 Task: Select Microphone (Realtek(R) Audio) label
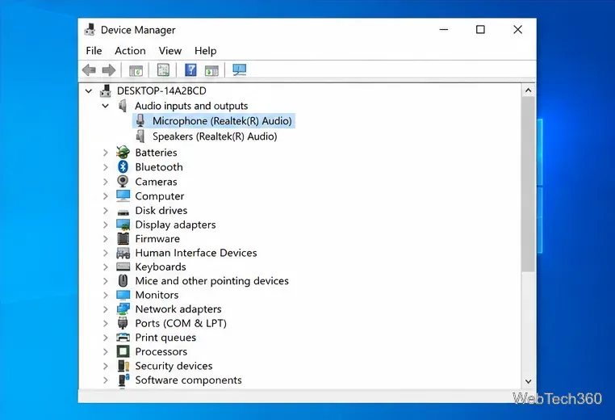tap(222, 121)
